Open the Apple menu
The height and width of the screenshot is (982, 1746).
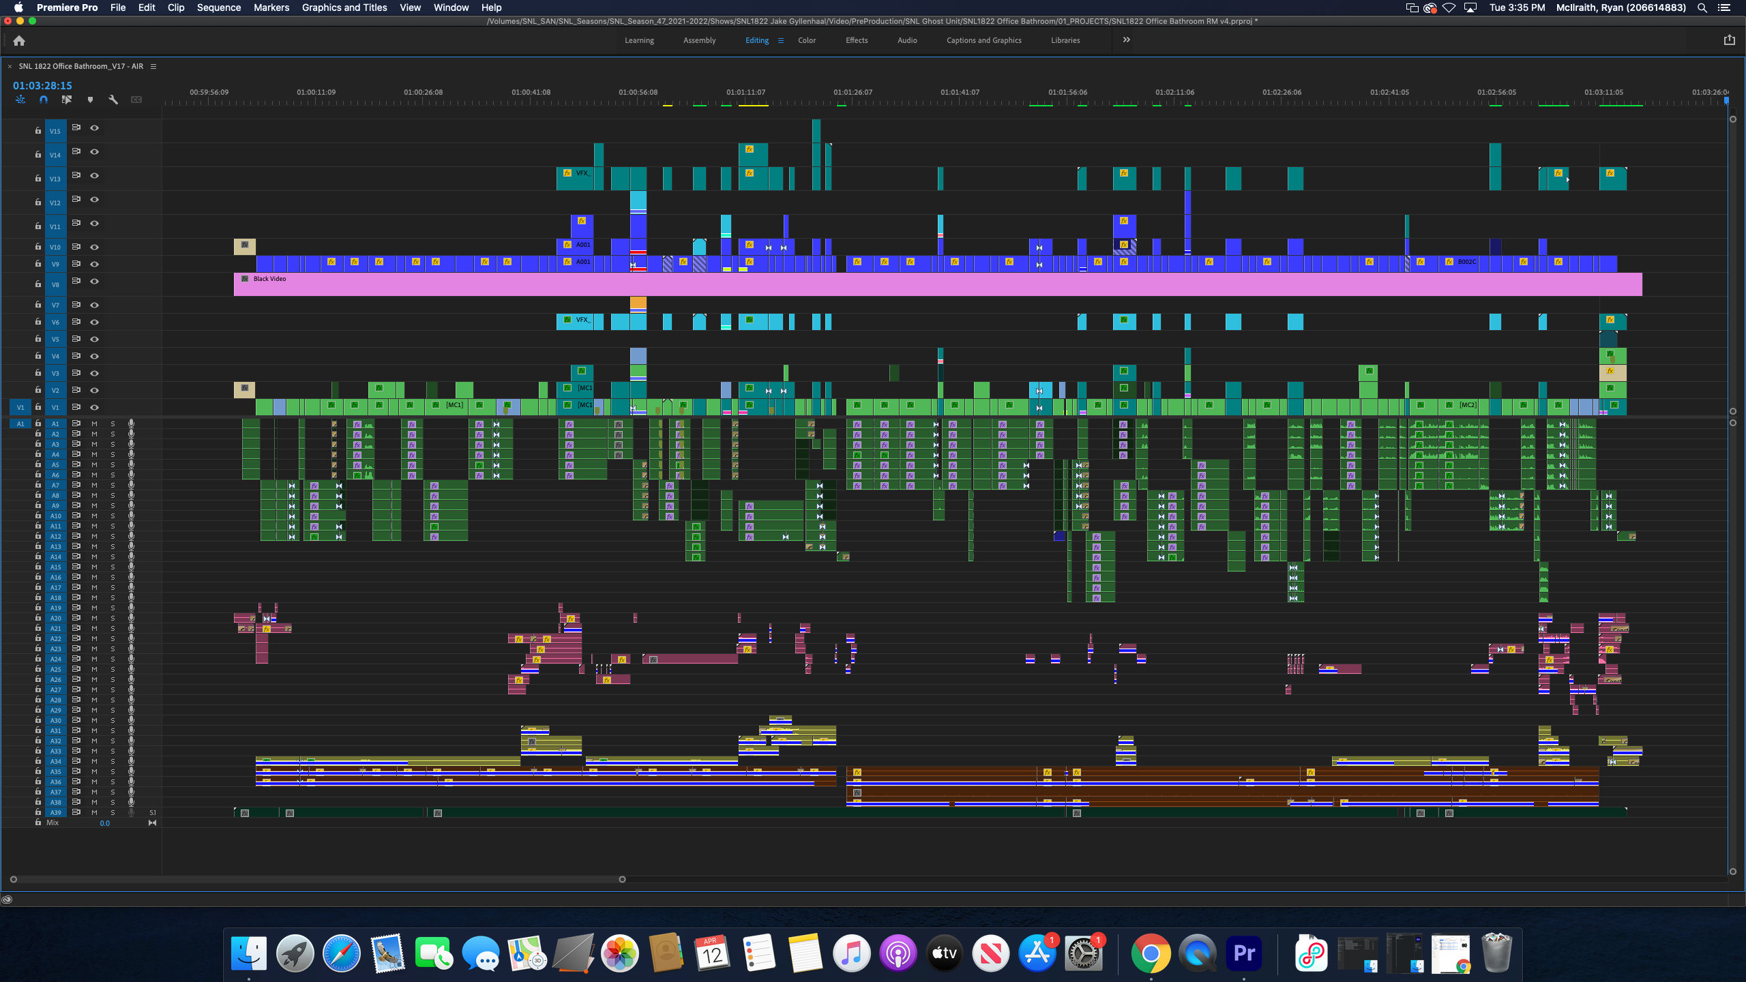[18, 8]
